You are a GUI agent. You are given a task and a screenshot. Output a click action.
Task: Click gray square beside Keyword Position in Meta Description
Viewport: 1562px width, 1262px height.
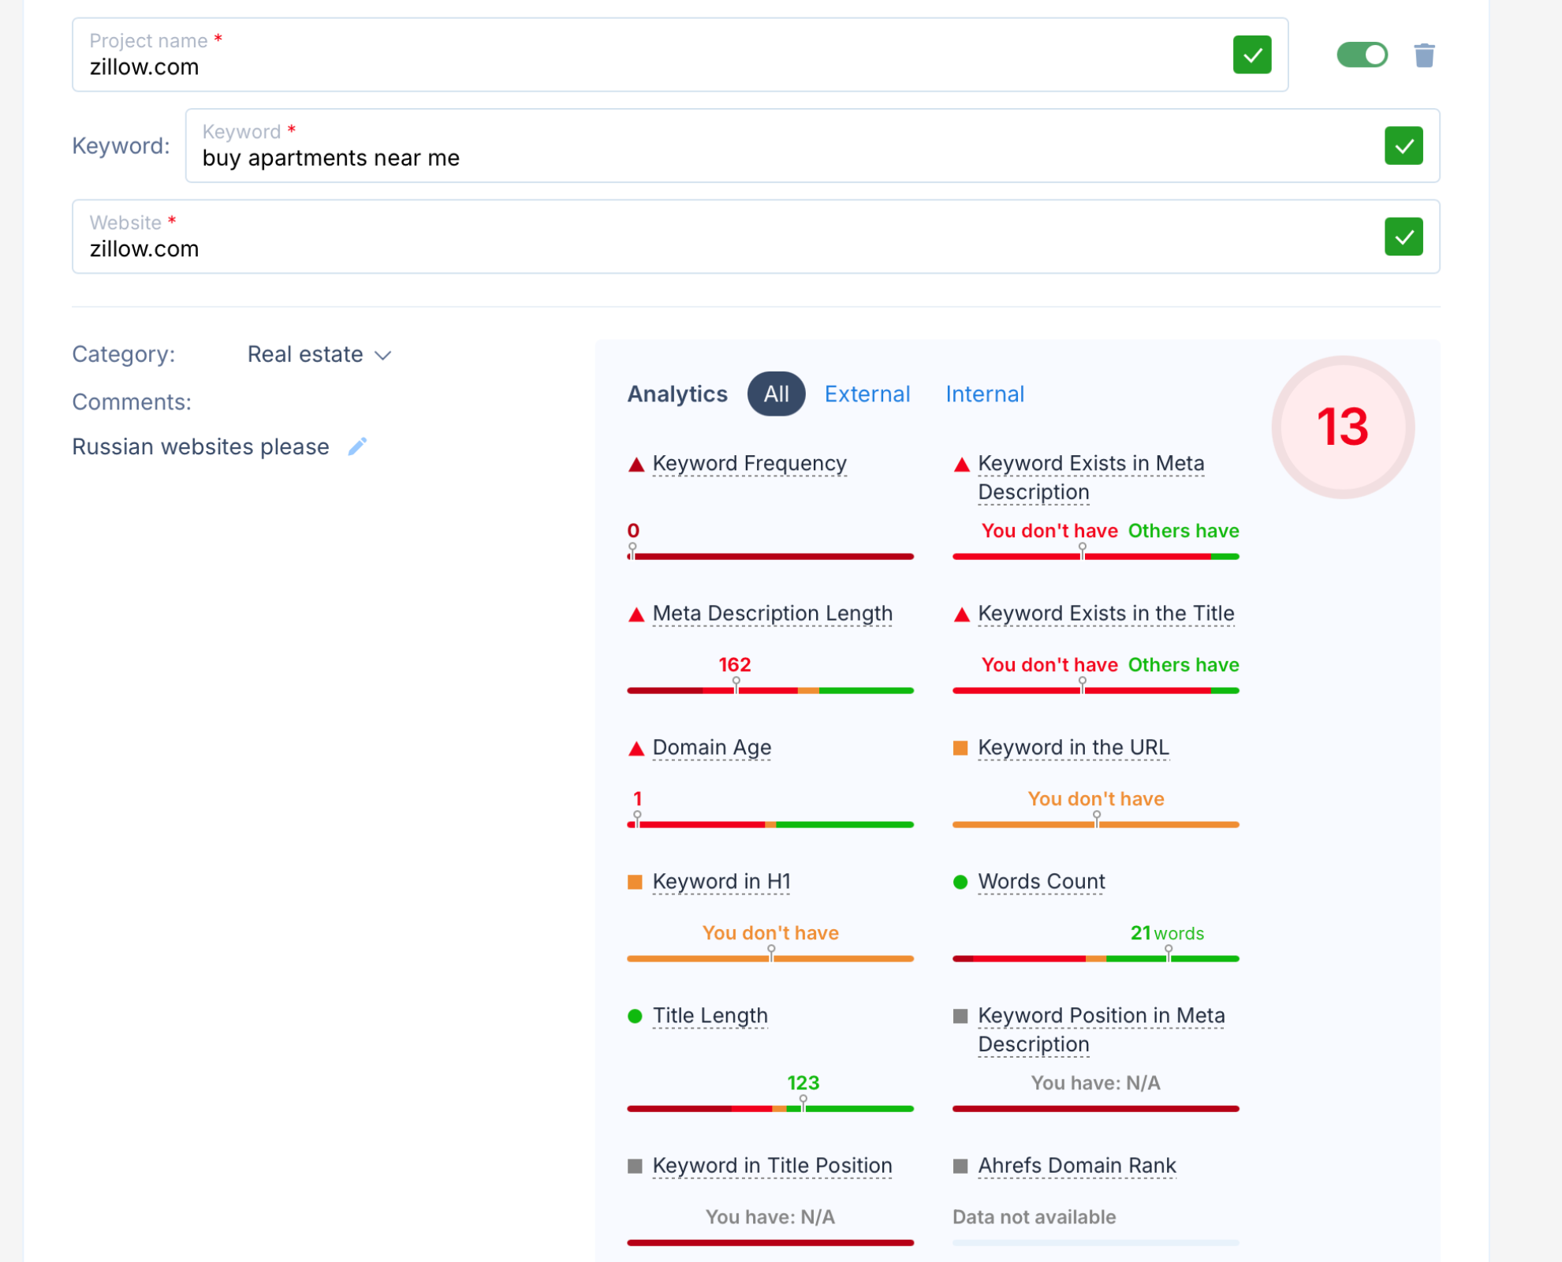[x=960, y=1016]
